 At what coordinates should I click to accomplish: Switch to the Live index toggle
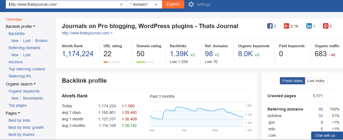click(316, 81)
